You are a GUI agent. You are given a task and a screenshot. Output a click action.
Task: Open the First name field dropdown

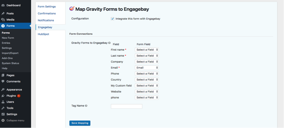pyautogui.click(x=147, y=50)
